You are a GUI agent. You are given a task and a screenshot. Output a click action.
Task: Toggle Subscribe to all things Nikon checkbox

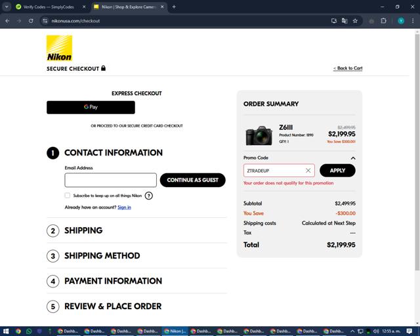(x=67, y=196)
